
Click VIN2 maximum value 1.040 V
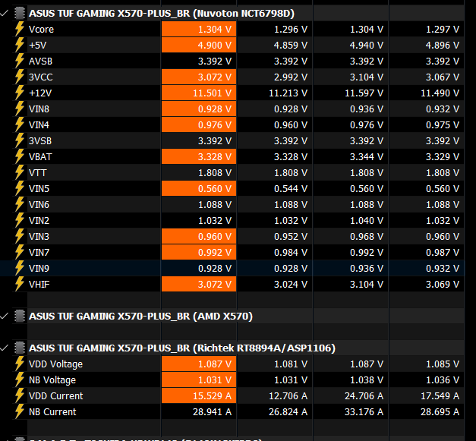367,220
